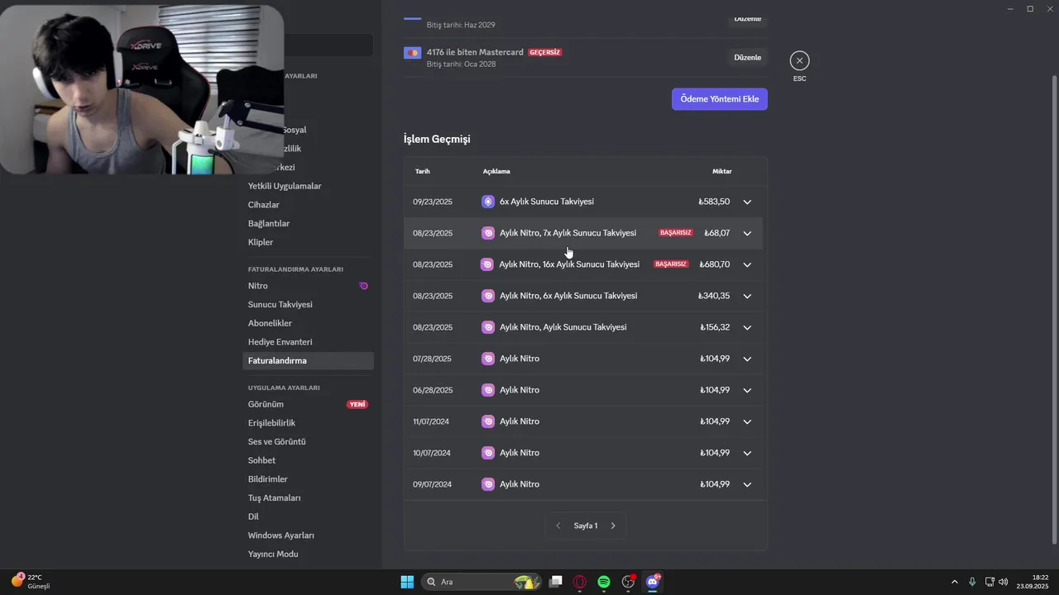1059x595 pixels.
Task: Click the Nitro icon on the ₺680,70 transaction
Action: pyautogui.click(x=488, y=264)
